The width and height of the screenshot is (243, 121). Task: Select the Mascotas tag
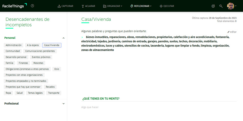coord(39,63)
